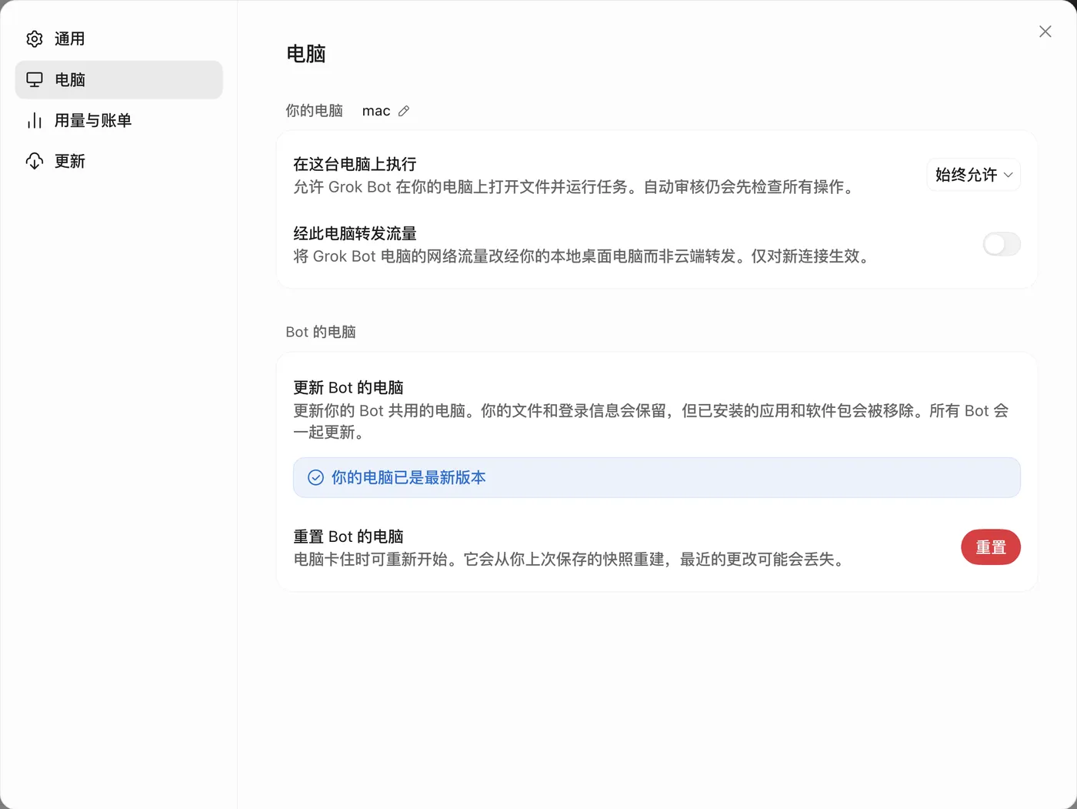
Task: Click the description starting 更新你的 Bot 共用的电脑
Action: click(651, 421)
